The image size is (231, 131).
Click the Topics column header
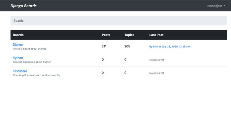click(x=129, y=35)
